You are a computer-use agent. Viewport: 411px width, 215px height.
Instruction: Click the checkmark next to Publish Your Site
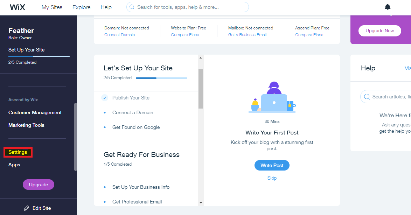coord(105,98)
